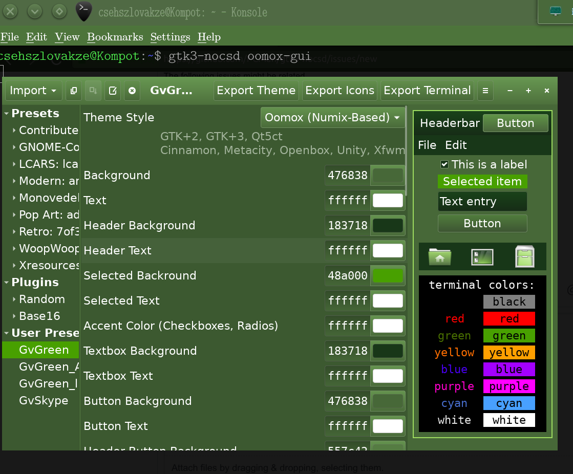Click the magenta 'purple' terminal color cell

pos(509,386)
